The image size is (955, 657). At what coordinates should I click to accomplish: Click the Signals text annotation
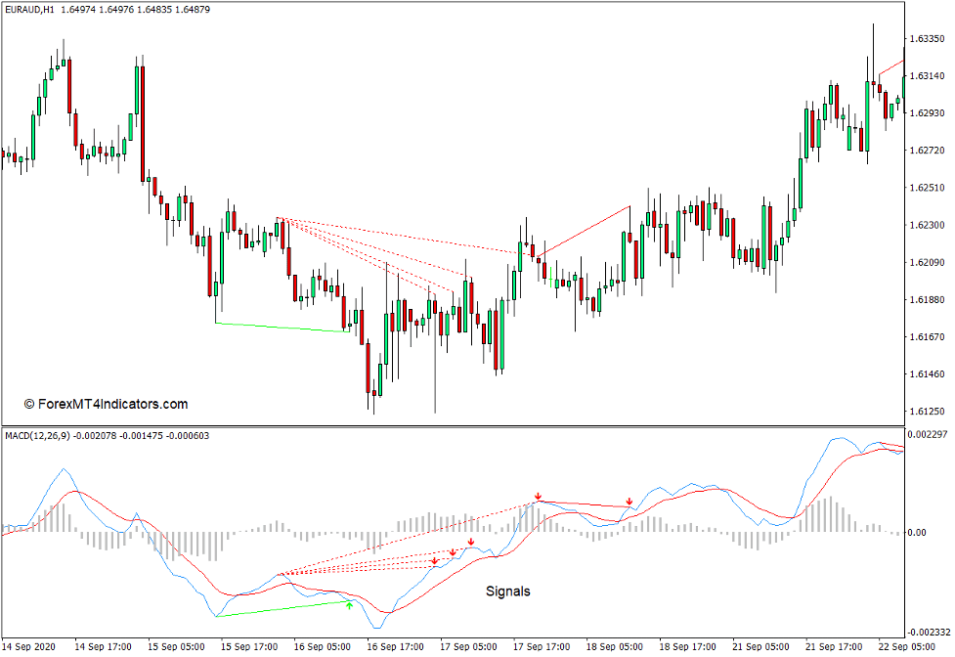click(x=508, y=591)
